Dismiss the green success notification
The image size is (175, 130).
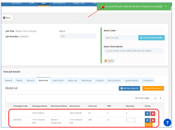166,6
